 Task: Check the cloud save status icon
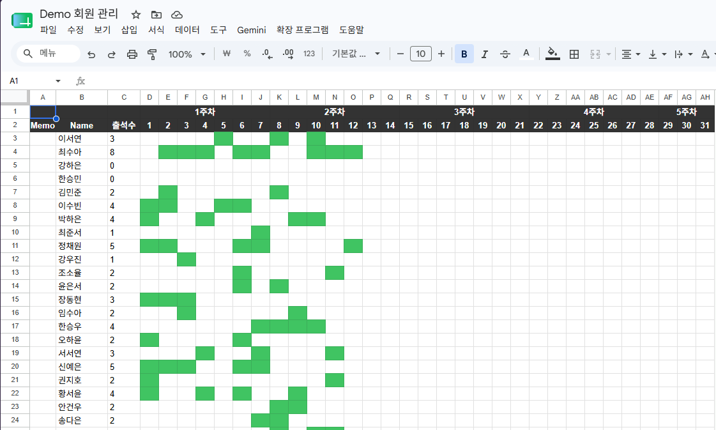click(x=177, y=15)
